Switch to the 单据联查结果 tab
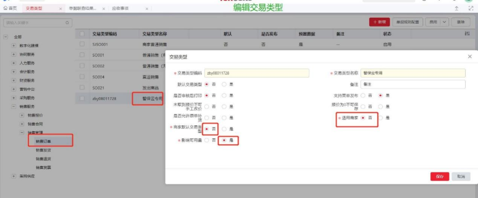 [82, 8]
